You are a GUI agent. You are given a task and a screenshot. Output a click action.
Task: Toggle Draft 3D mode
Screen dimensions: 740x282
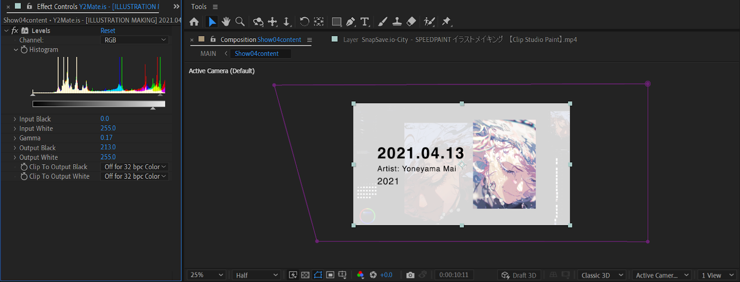[x=519, y=275]
